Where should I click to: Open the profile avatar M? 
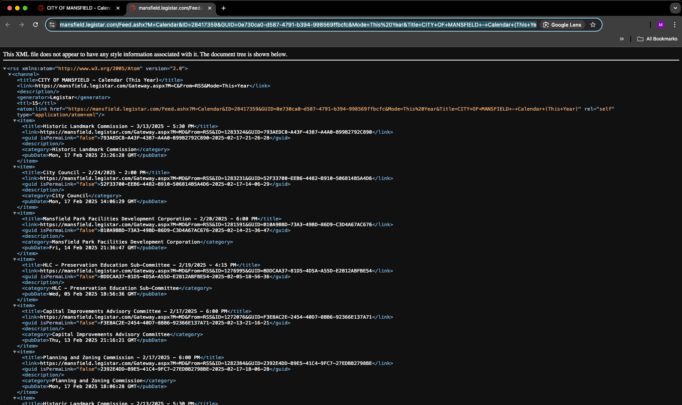pyautogui.click(x=661, y=25)
